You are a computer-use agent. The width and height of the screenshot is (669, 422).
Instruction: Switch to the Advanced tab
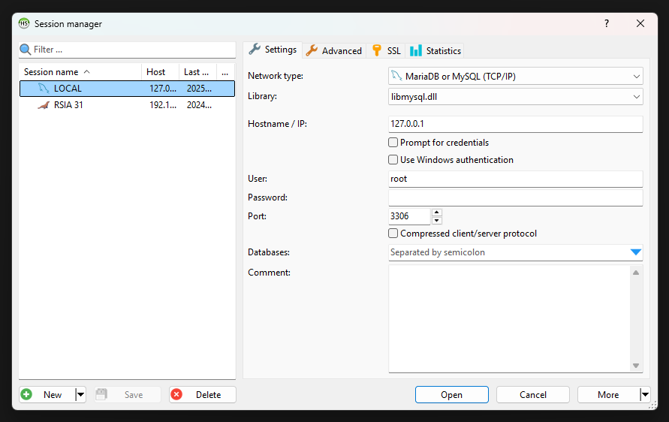point(334,51)
